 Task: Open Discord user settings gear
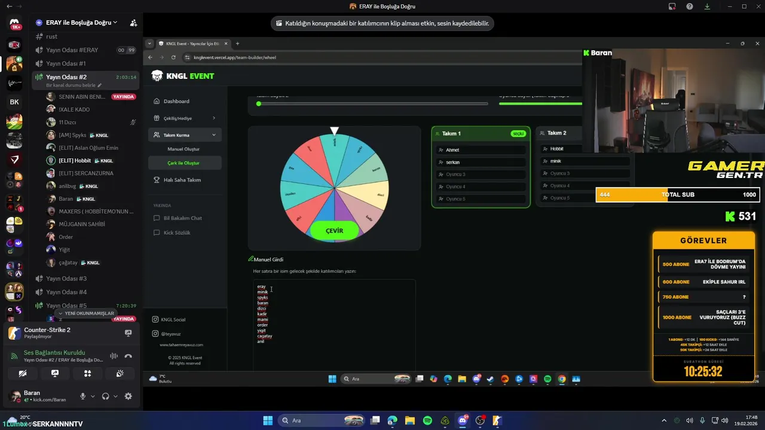tap(128, 396)
